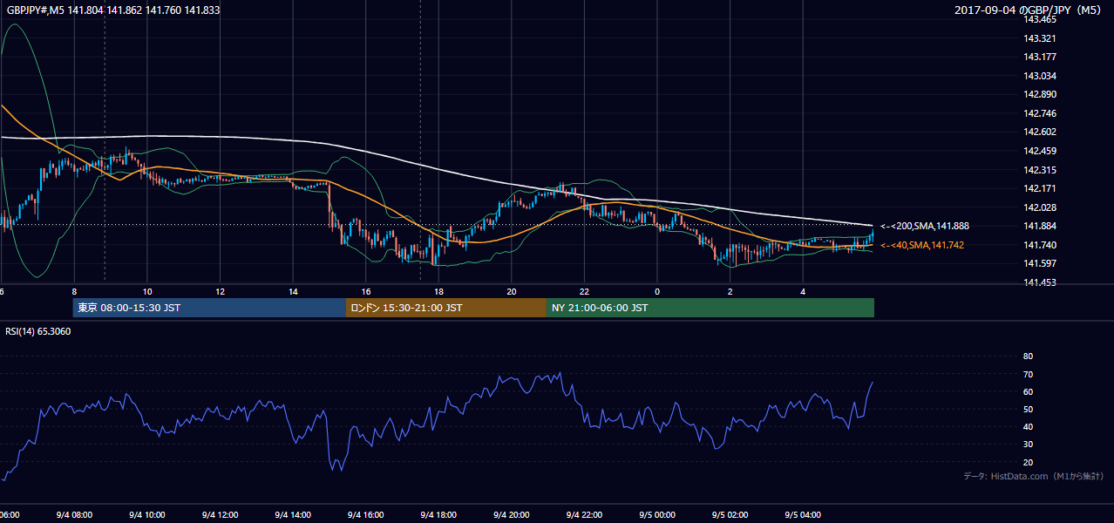Click the 200 SMA label 141.888
This screenshot has width=1114, height=523.
click(924, 226)
